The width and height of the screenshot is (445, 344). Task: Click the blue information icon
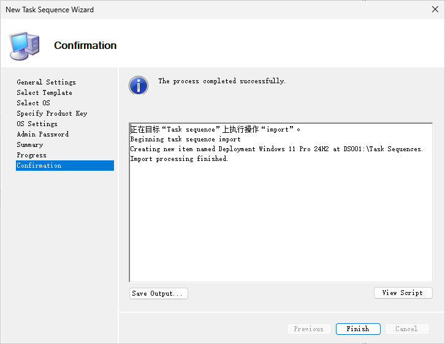139,85
